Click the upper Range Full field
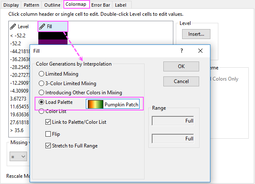This screenshot has width=255, height=184. (173, 121)
